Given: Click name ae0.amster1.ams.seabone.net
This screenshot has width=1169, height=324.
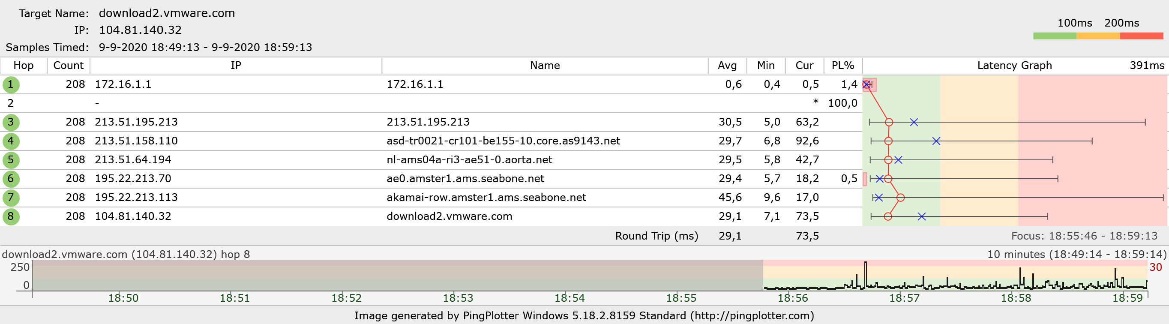Looking at the screenshot, I should [465, 179].
